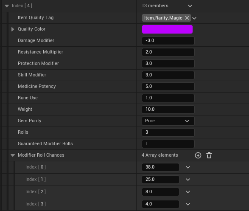Viewport: 249px width, 211px height.
Task: Open options chevron for Index [ 2 ] element
Action: click(x=188, y=192)
